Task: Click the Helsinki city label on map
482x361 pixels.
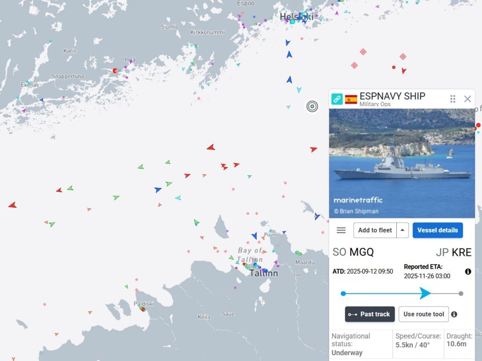Action: point(296,17)
